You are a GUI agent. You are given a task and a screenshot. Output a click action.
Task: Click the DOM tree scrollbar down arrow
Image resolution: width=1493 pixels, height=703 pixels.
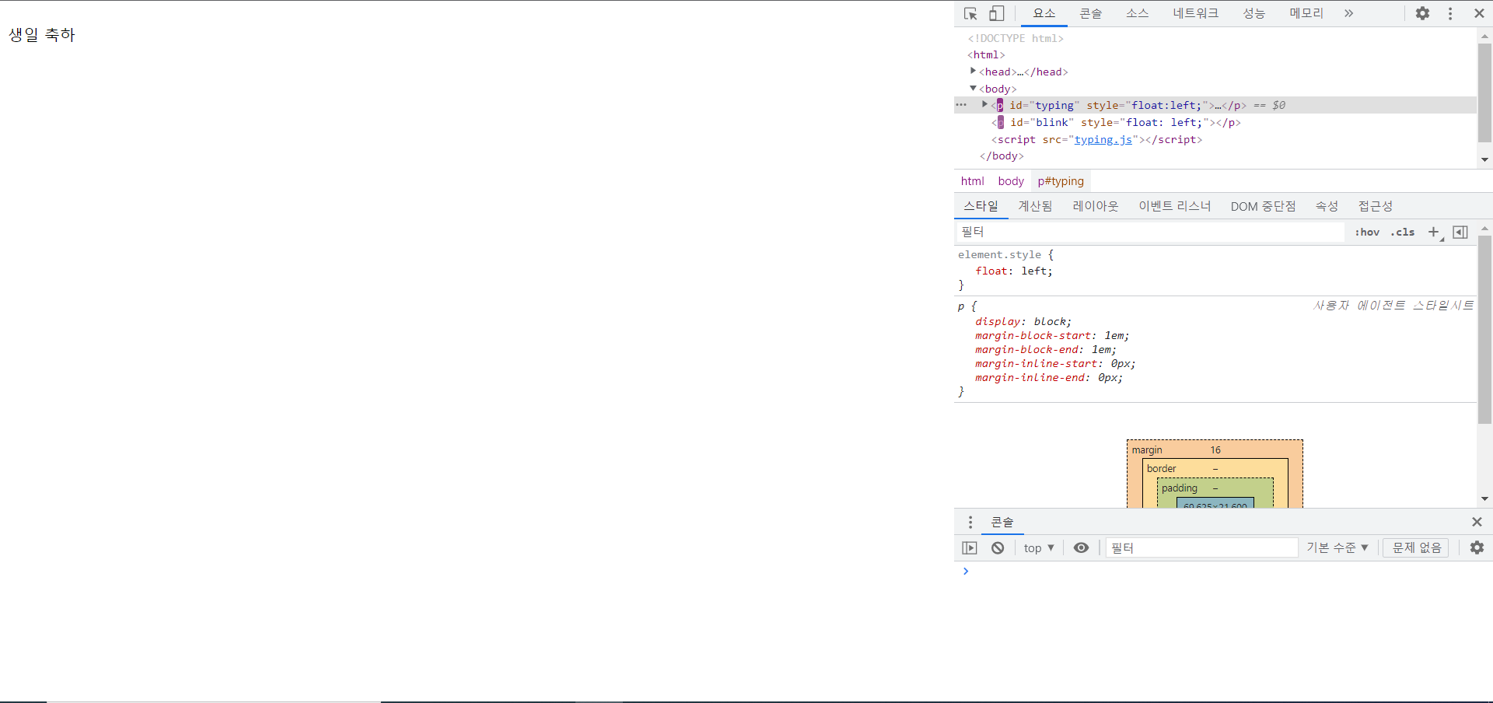click(x=1484, y=160)
